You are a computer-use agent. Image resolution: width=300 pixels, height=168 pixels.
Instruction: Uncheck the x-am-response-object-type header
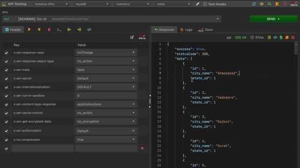point(6,61)
